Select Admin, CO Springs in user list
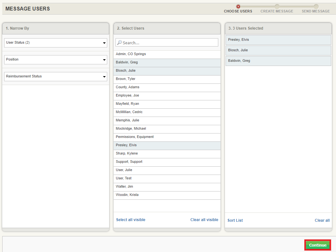Image resolution: width=336 pixels, height=252 pixels. 167,54
